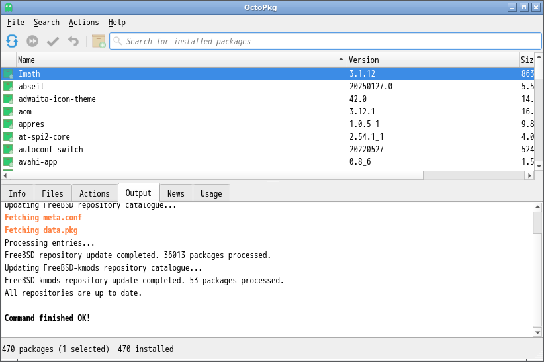This screenshot has height=362, width=544.
Task: Minimize the OctoPkg window
Action: click(512, 7)
